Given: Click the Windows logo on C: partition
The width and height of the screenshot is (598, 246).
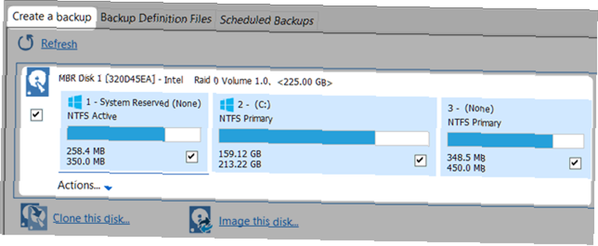Looking at the screenshot, I should pos(227,104).
